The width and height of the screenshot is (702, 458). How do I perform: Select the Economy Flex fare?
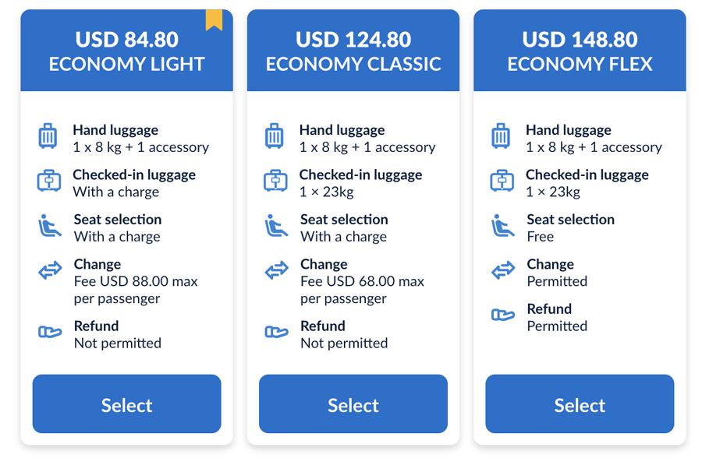coord(580,404)
